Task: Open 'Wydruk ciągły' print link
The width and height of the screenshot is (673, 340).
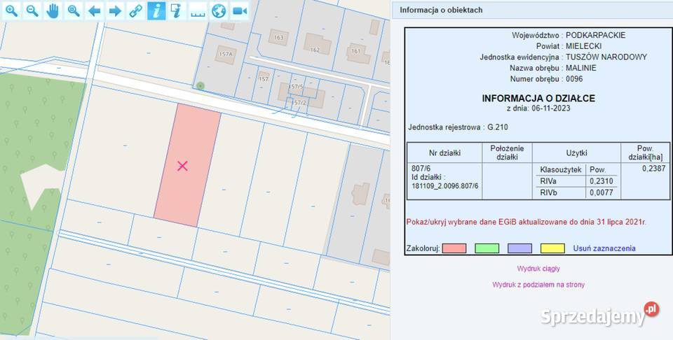Action: pos(538,269)
